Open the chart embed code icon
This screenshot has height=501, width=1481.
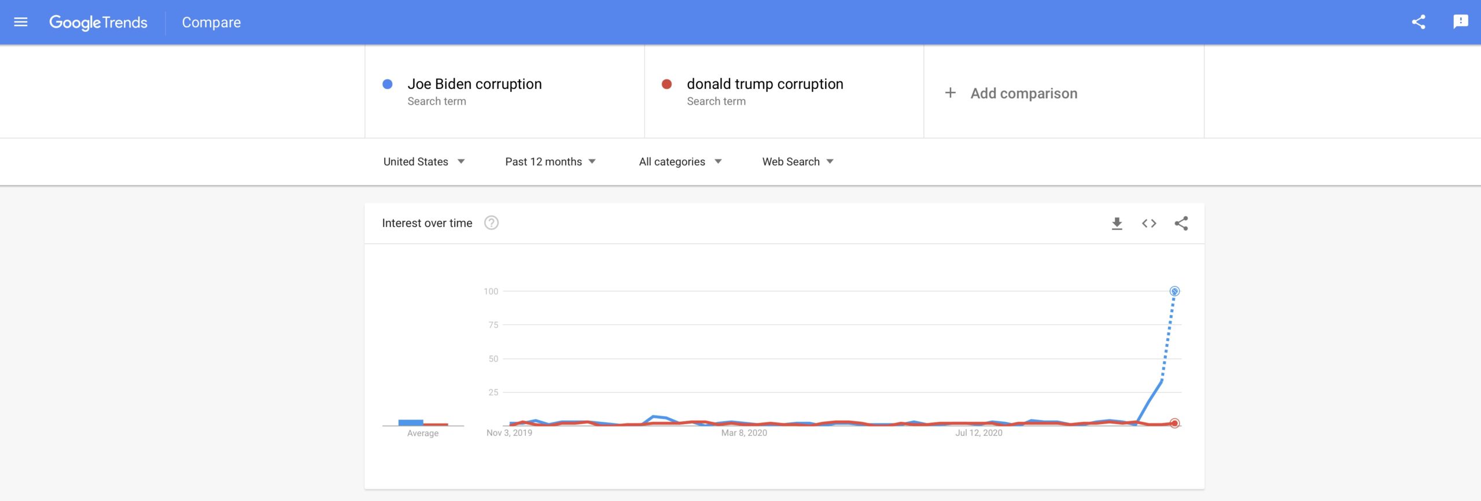point(1149,224)
